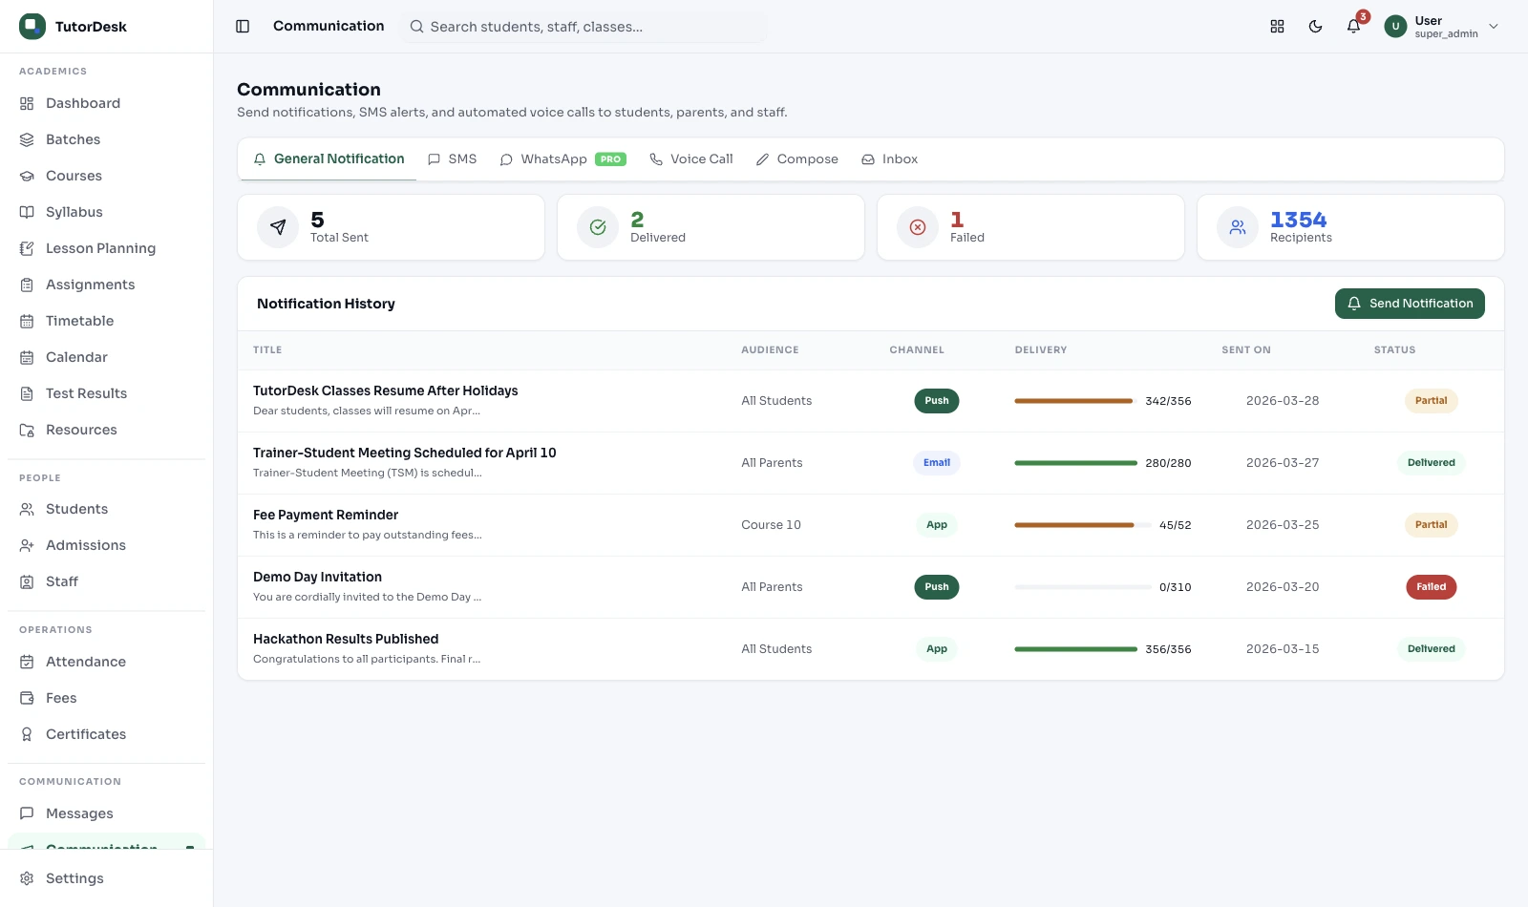Viewport: 1528px width, 907px height.
Task: Click the Recipients people icon
Action: pos(1238,227)
